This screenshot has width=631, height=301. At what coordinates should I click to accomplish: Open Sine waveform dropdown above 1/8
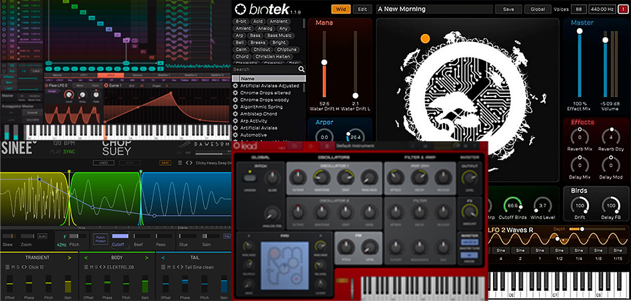598,250
